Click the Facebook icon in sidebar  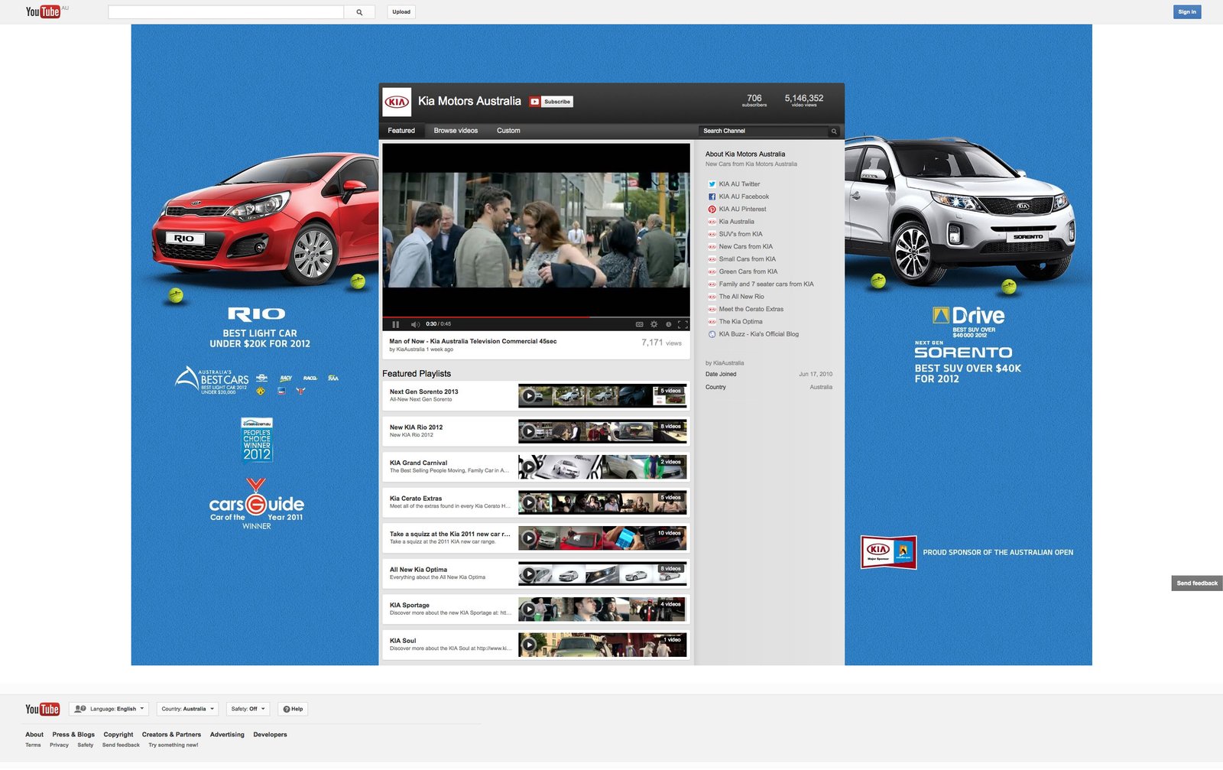click(712, 197)
